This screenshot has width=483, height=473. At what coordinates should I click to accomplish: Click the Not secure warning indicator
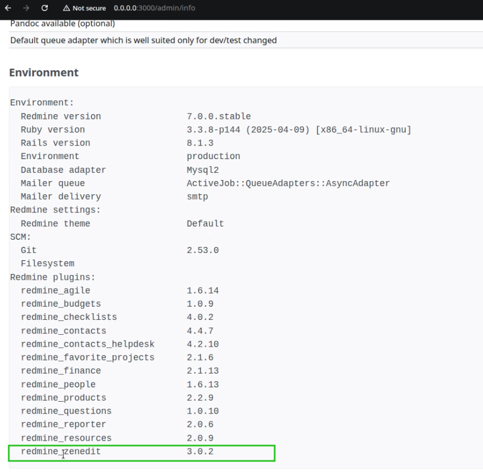point(84,8)
